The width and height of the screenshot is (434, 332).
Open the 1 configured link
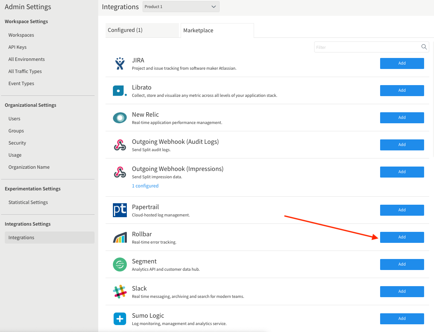(145, 186)
